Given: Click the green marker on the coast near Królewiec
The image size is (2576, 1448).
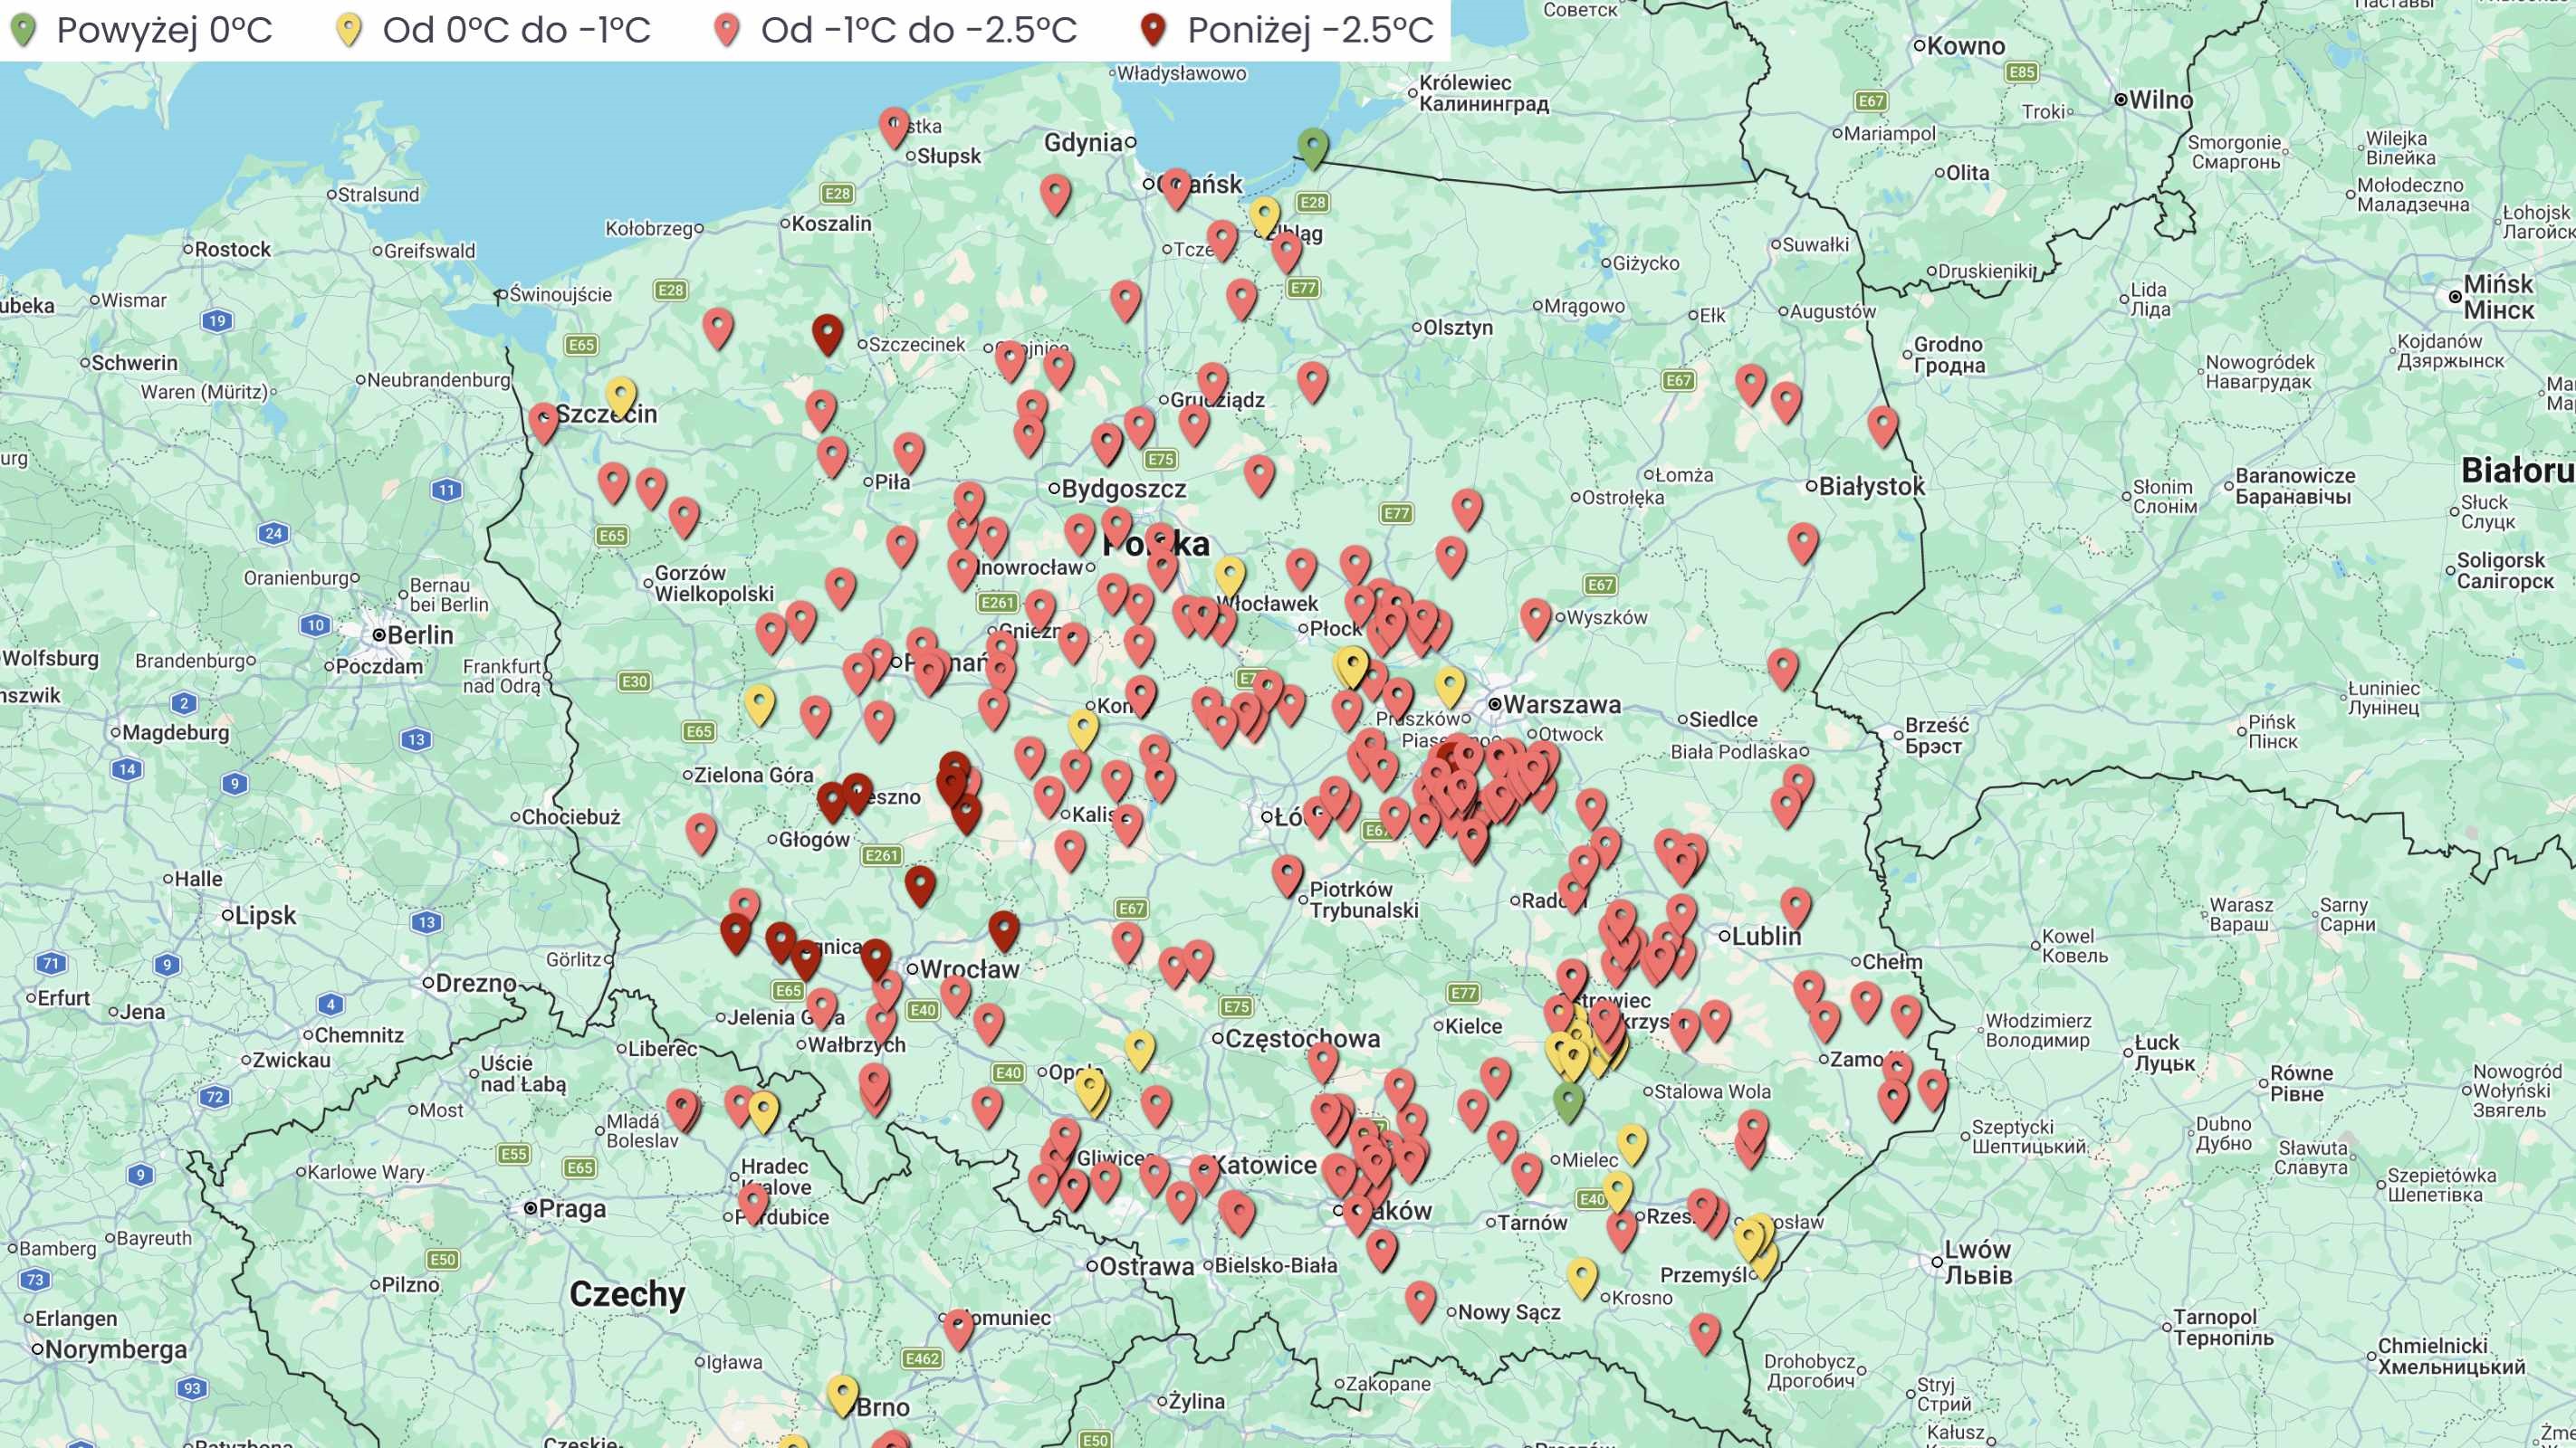Looking at the screenshot, I should (1313, 145).
